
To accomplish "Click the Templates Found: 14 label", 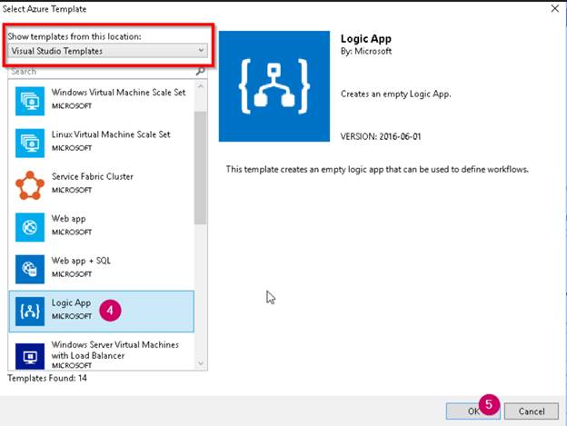I will pyautogui.click(x=47, y=378).
